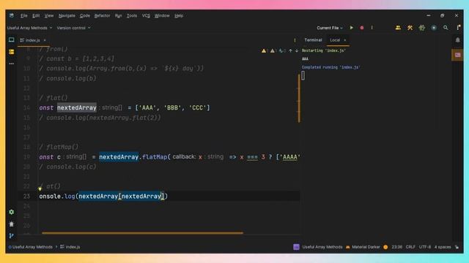This screenshot has height=263, width=469.
Task: Go to next highlighted problem arrow
Action: [x=296, y=50]
